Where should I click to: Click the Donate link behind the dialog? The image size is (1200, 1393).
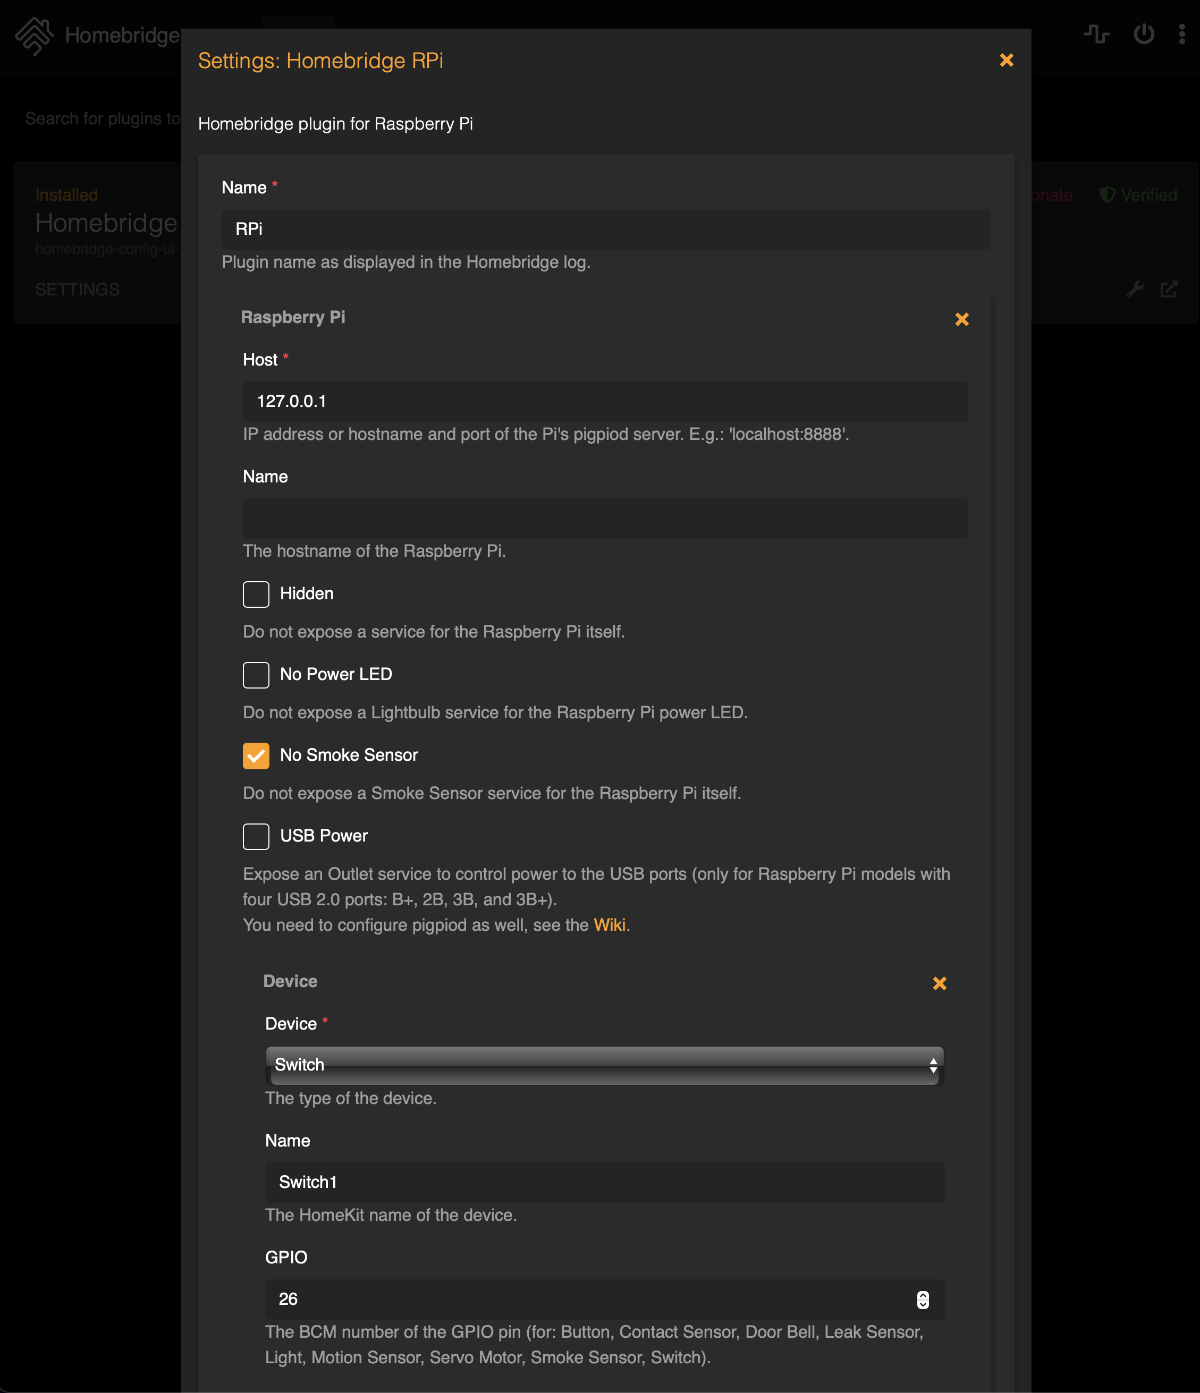click(1051, 195)
